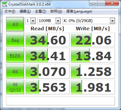Expand the 100MB test size dropdown
121x110 pixels.
pos(58,21)
